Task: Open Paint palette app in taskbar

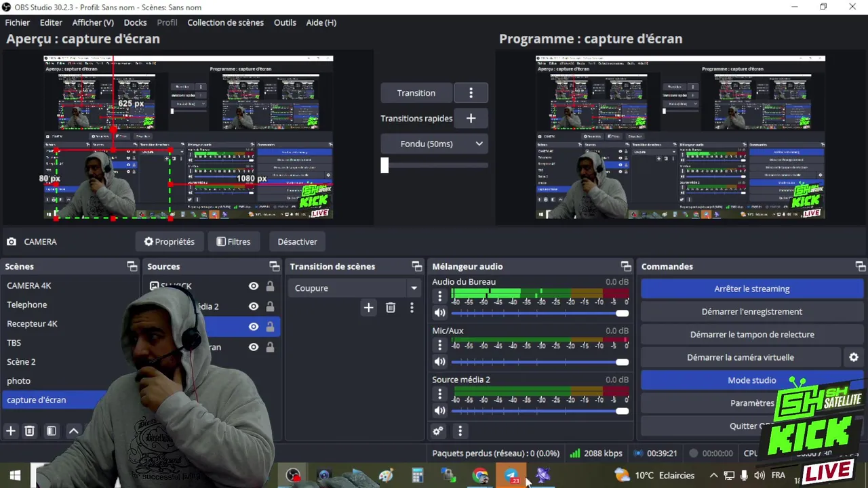Action: (x=386, y=475)
